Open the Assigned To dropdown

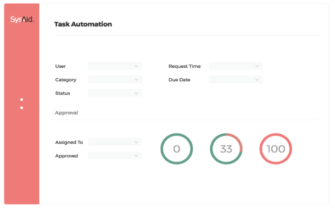pos(115,142)
